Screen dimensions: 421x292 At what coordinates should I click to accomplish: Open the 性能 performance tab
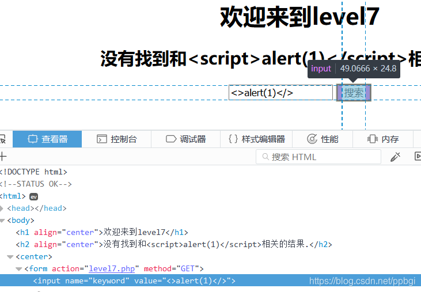(323, 139)
